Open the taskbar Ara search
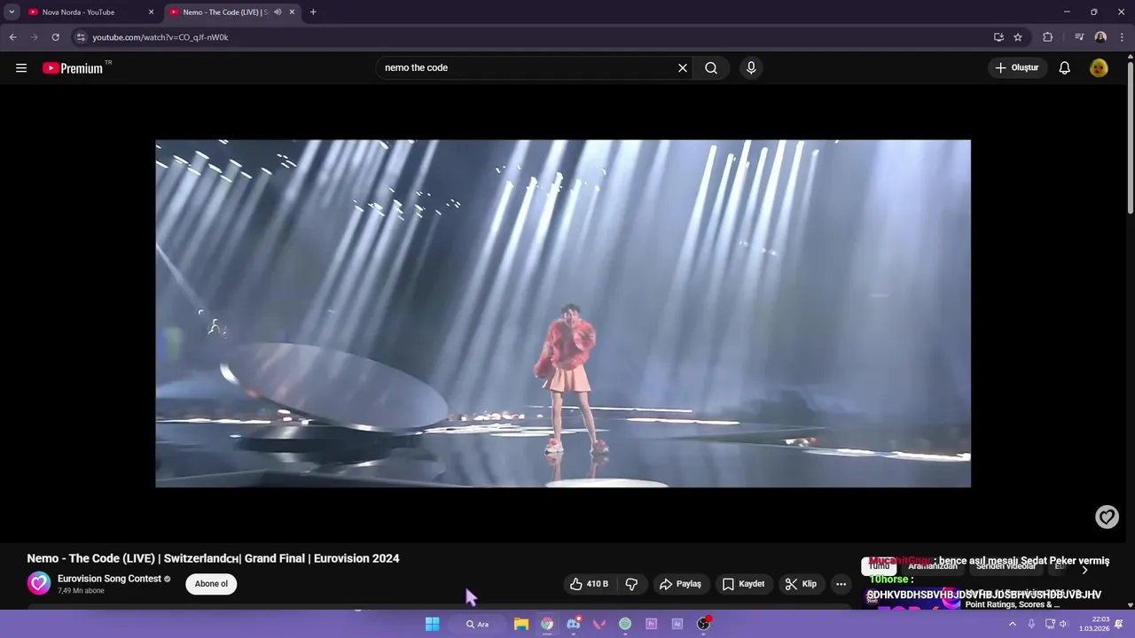 click(477, 624)
